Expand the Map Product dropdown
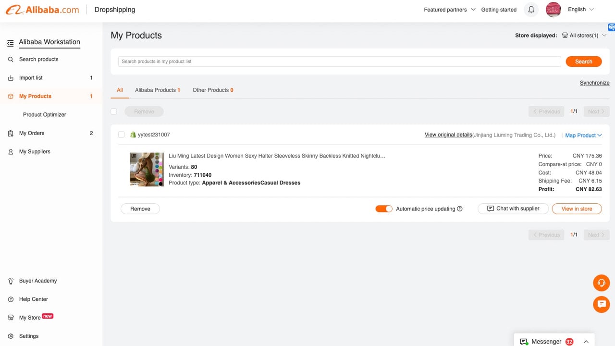The image size is (615, 346). (583, 136)
